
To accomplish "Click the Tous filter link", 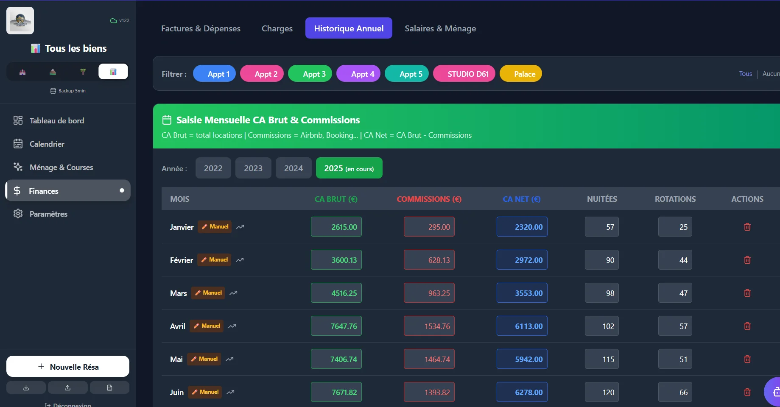I will [x=745, y=74].
